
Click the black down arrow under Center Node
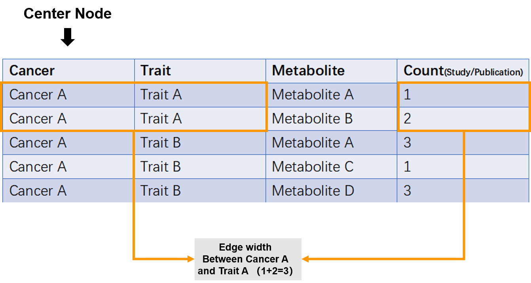pos(68,37)
